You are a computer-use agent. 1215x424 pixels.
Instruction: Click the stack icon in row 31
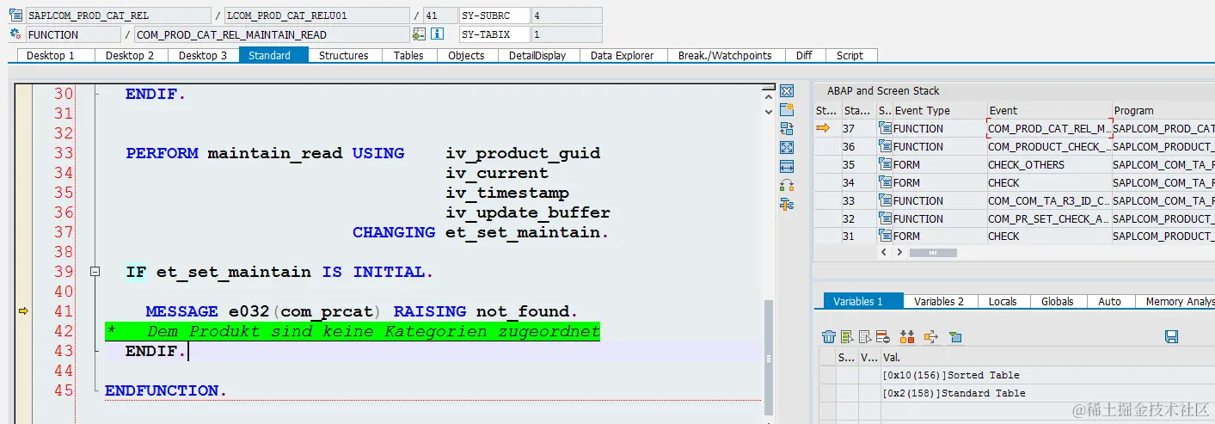885,237
